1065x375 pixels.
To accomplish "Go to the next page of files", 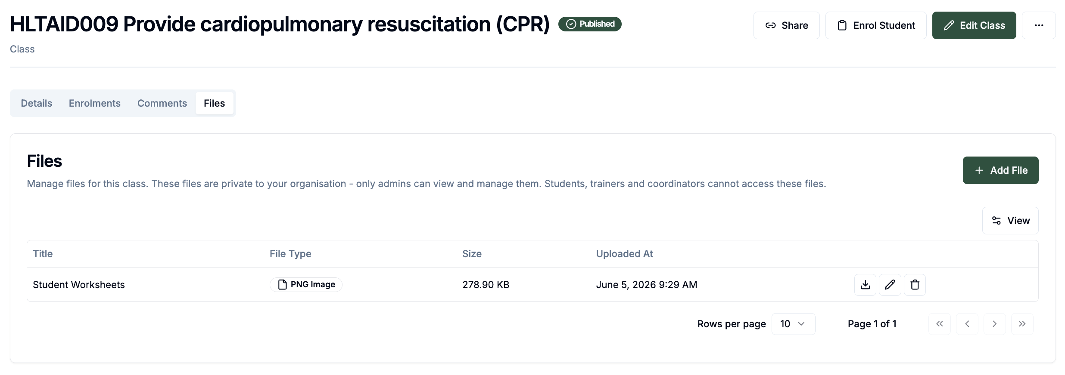I will [x=995, y=324].
